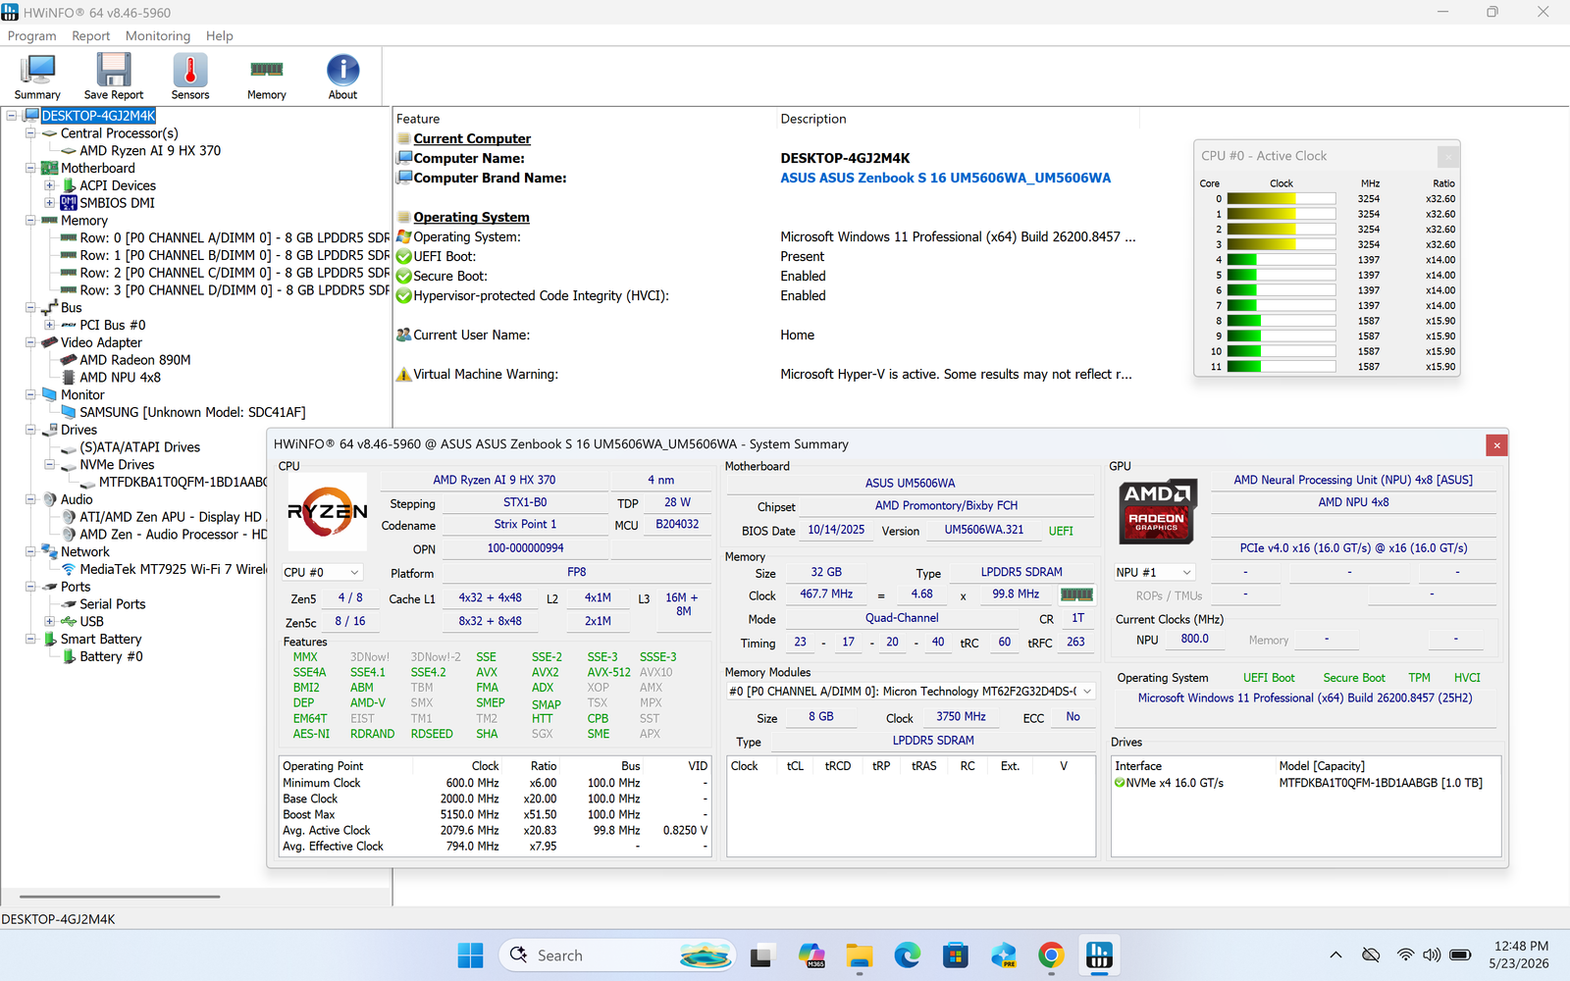
Task: Select AMD Ryzen AI 9 HX 370 in the tree
Action: 150,151
